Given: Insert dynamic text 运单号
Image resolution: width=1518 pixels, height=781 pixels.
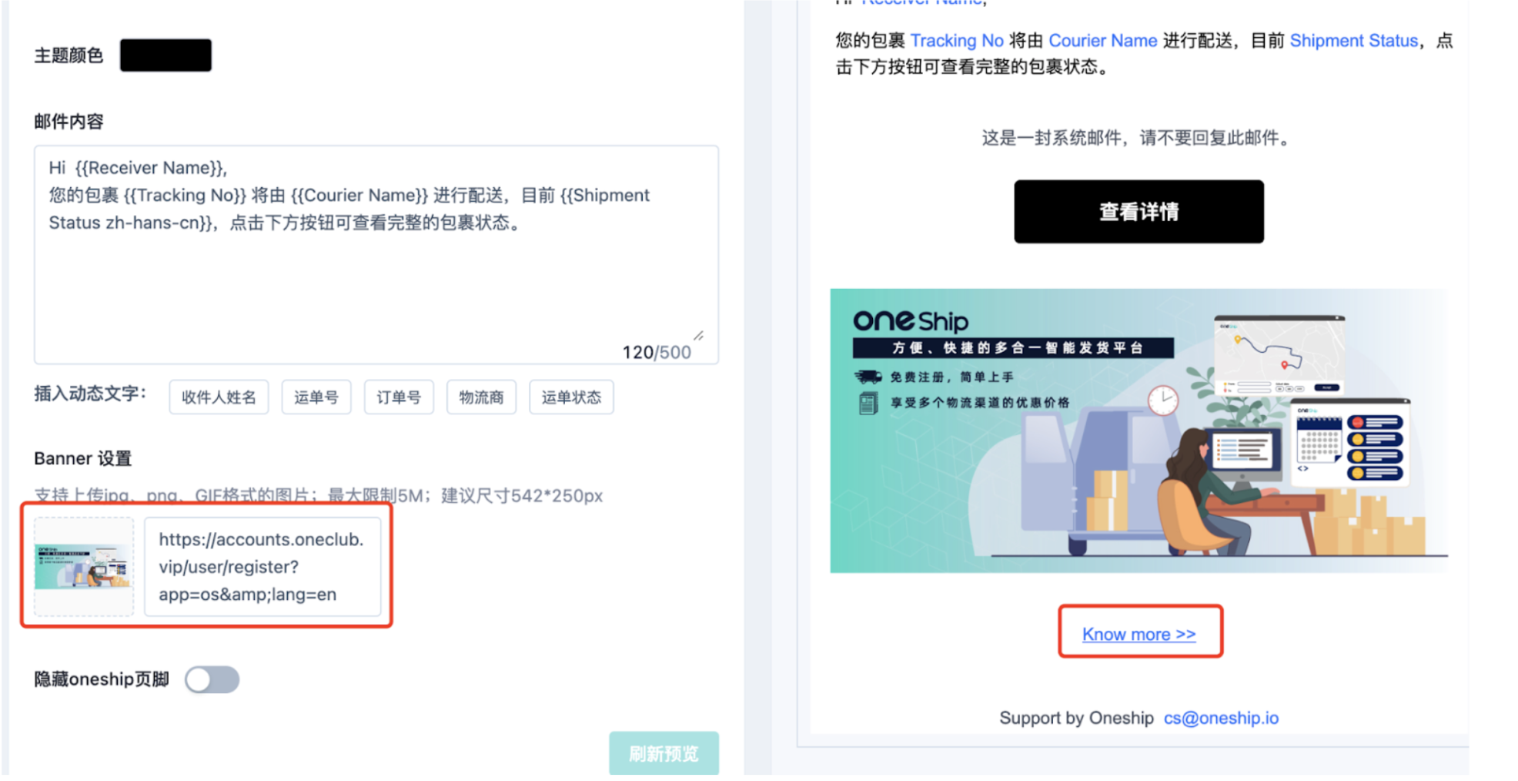Looking at the screenshot, I should coord(316,397).
